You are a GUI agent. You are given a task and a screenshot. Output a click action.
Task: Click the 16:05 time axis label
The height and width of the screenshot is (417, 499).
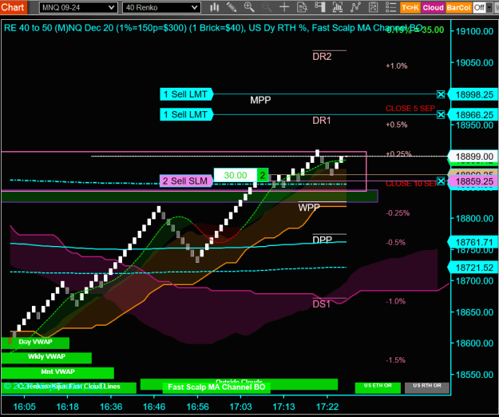tap(24, 407)
